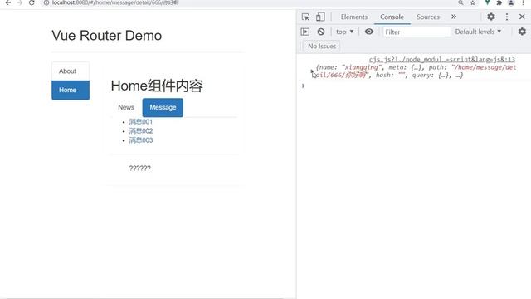This screenshot has width=531, height=299.
Task: Reload the page
Action: (x=32, y=2)
